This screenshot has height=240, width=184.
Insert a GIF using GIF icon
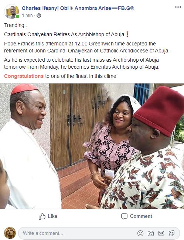161,233
